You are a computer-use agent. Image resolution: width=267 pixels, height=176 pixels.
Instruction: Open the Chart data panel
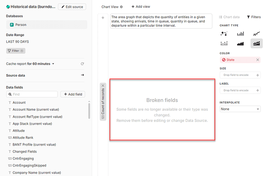[x=229, y=17]
